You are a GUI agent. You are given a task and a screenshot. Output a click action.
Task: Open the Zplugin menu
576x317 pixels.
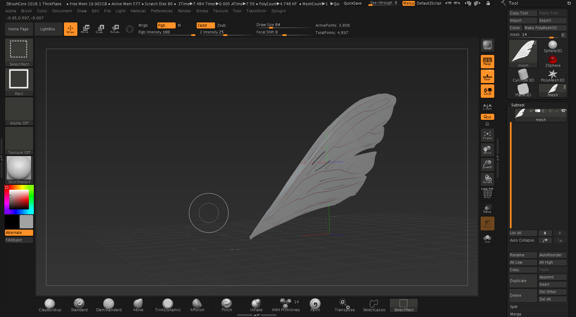(278, 11)
